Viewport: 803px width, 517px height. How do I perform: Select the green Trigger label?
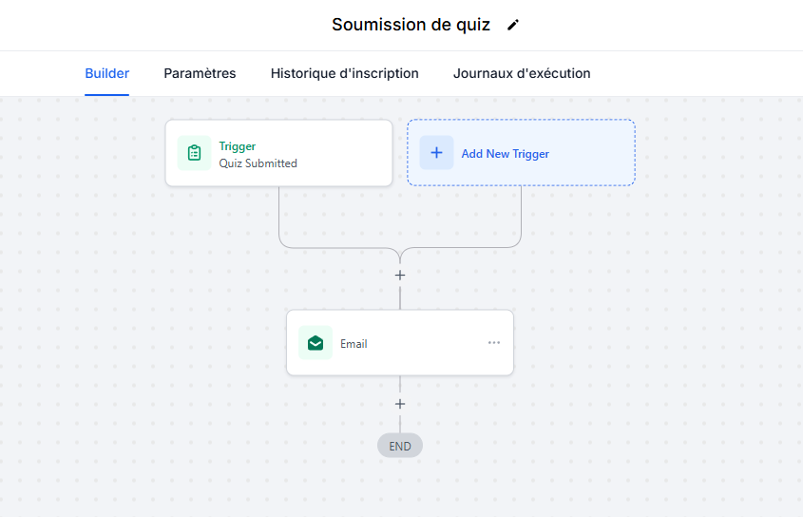[x=238, y=146]
